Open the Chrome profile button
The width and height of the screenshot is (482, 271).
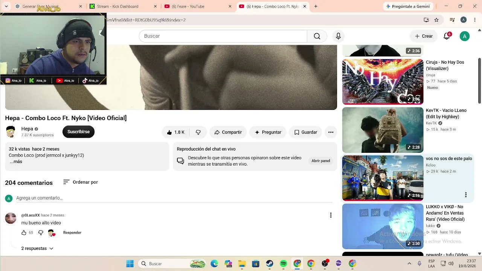tap(464, 20)
